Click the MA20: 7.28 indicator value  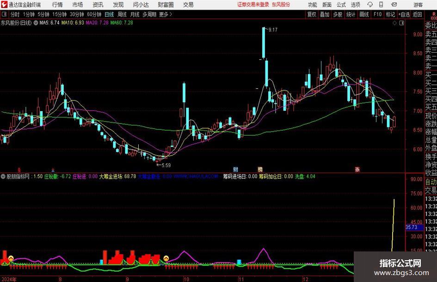(97, 23)
